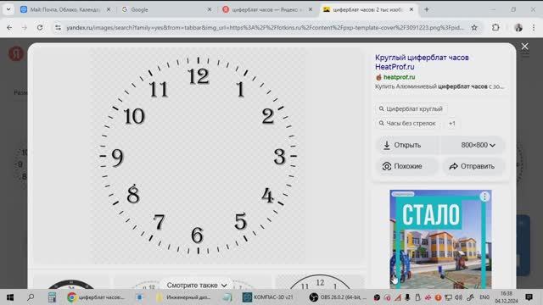The width and height of the screenshot is (543, 305).
Task: Open the 800×800 image size dropdown
Action: pyautogui.click(x=478, y=145)
